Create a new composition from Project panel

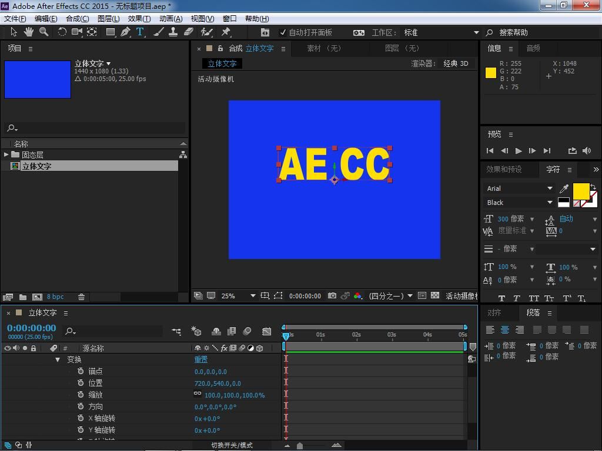[x=37, y=297]
